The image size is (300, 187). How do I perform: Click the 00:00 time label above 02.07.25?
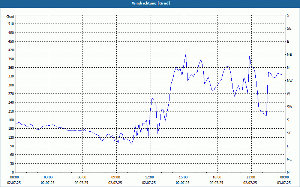14,177
